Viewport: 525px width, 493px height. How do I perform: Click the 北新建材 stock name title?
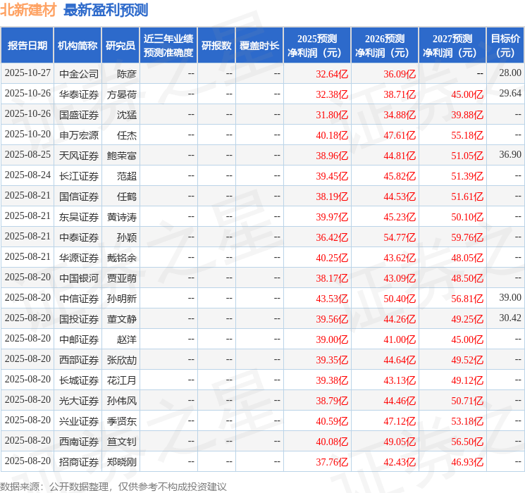pos(28,10)
